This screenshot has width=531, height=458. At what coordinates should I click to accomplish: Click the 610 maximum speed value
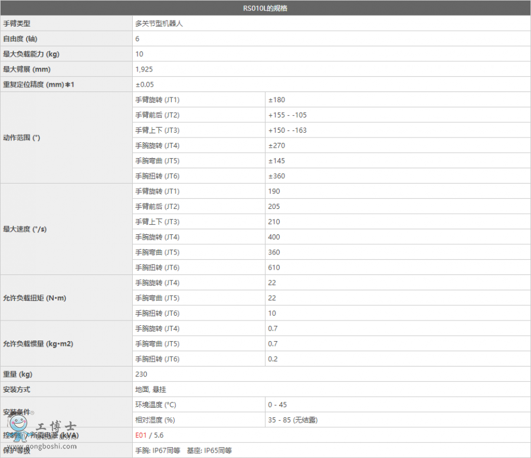coord(274,268)
